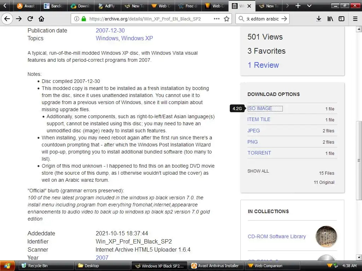The height and width of the screenshot is (271, 362).
Task: Click the vertical scrollbar thumb
Action: click(359, 161)
